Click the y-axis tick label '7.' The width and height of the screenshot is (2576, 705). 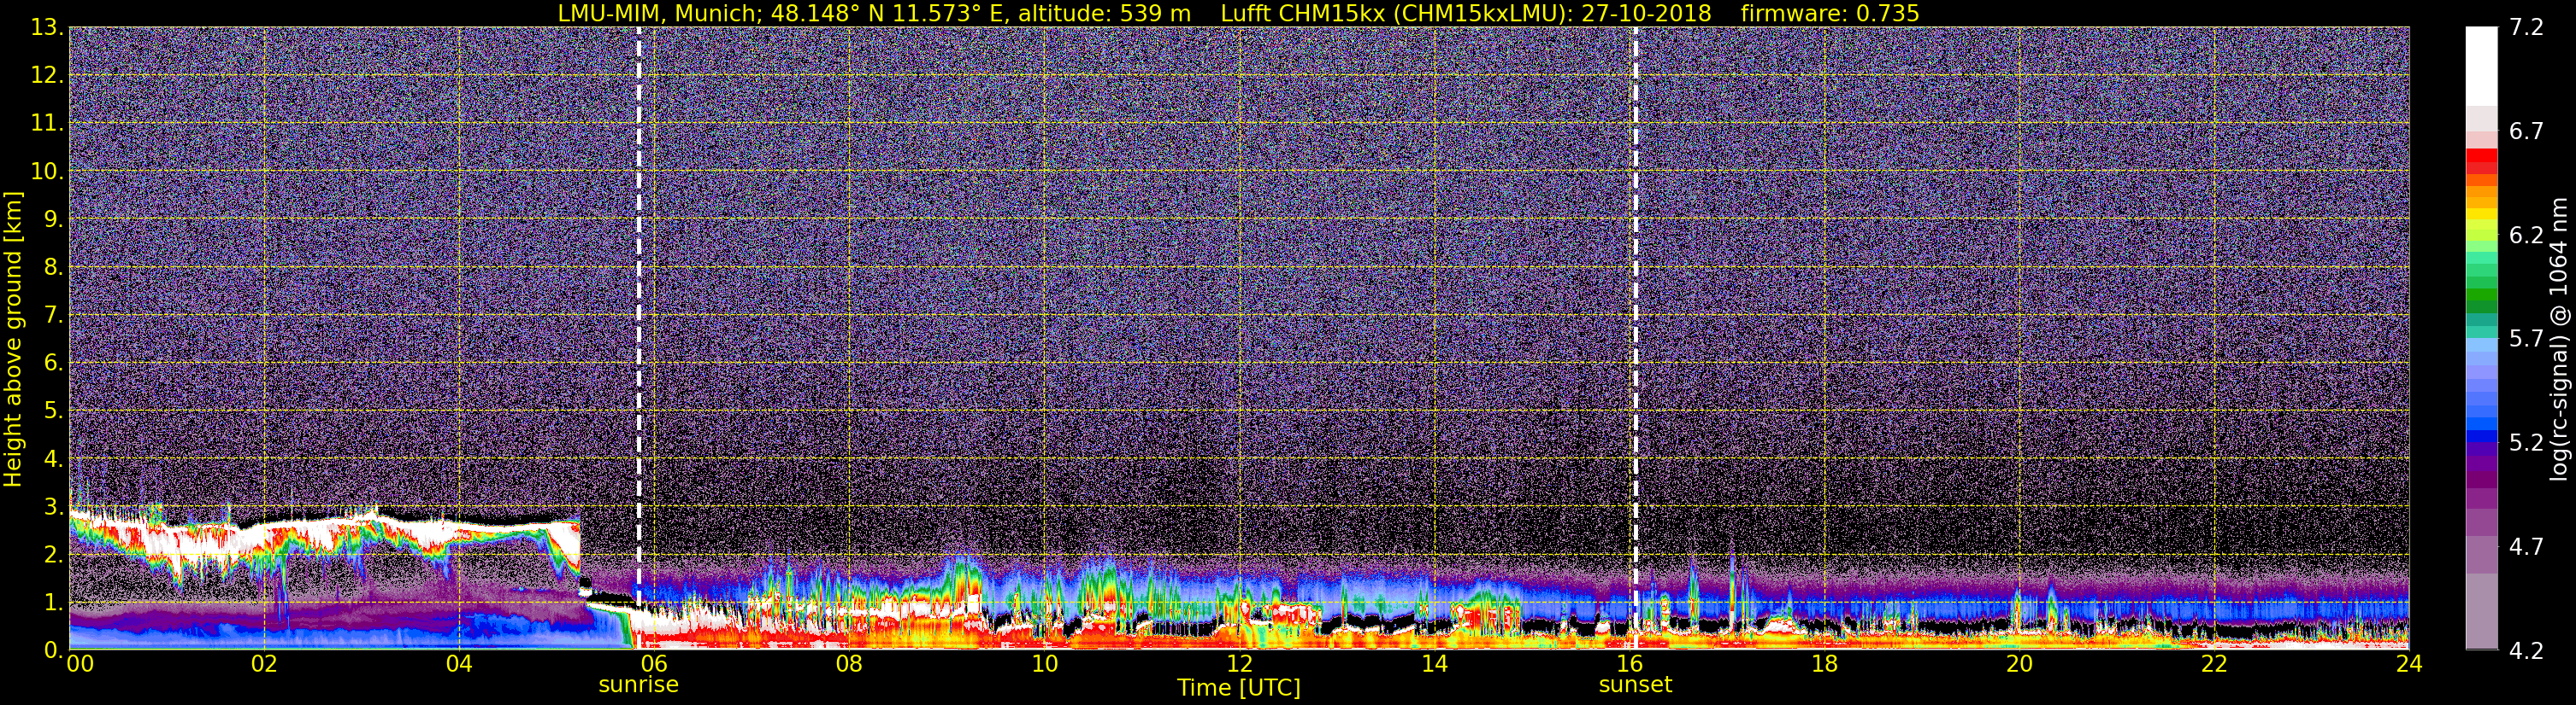53,315
